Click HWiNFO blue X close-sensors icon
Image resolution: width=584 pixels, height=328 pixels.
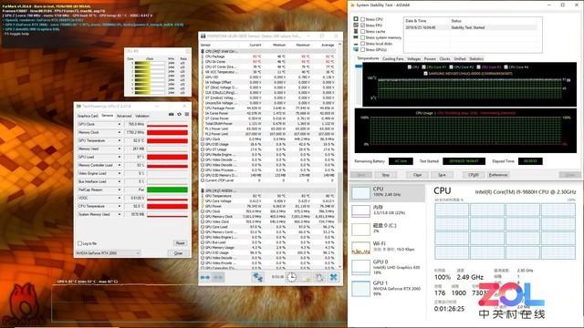[x=334, y=277]
